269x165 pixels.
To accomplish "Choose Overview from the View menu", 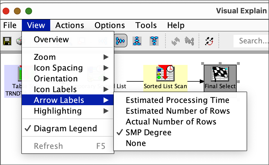I will pos(51,39).
